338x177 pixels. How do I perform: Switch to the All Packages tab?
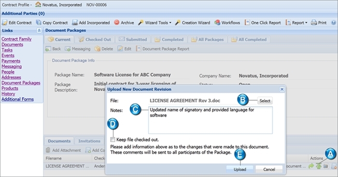coord(208,39)
